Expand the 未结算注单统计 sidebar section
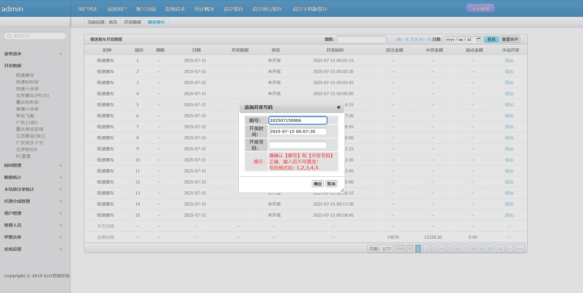 coord(61,189)
